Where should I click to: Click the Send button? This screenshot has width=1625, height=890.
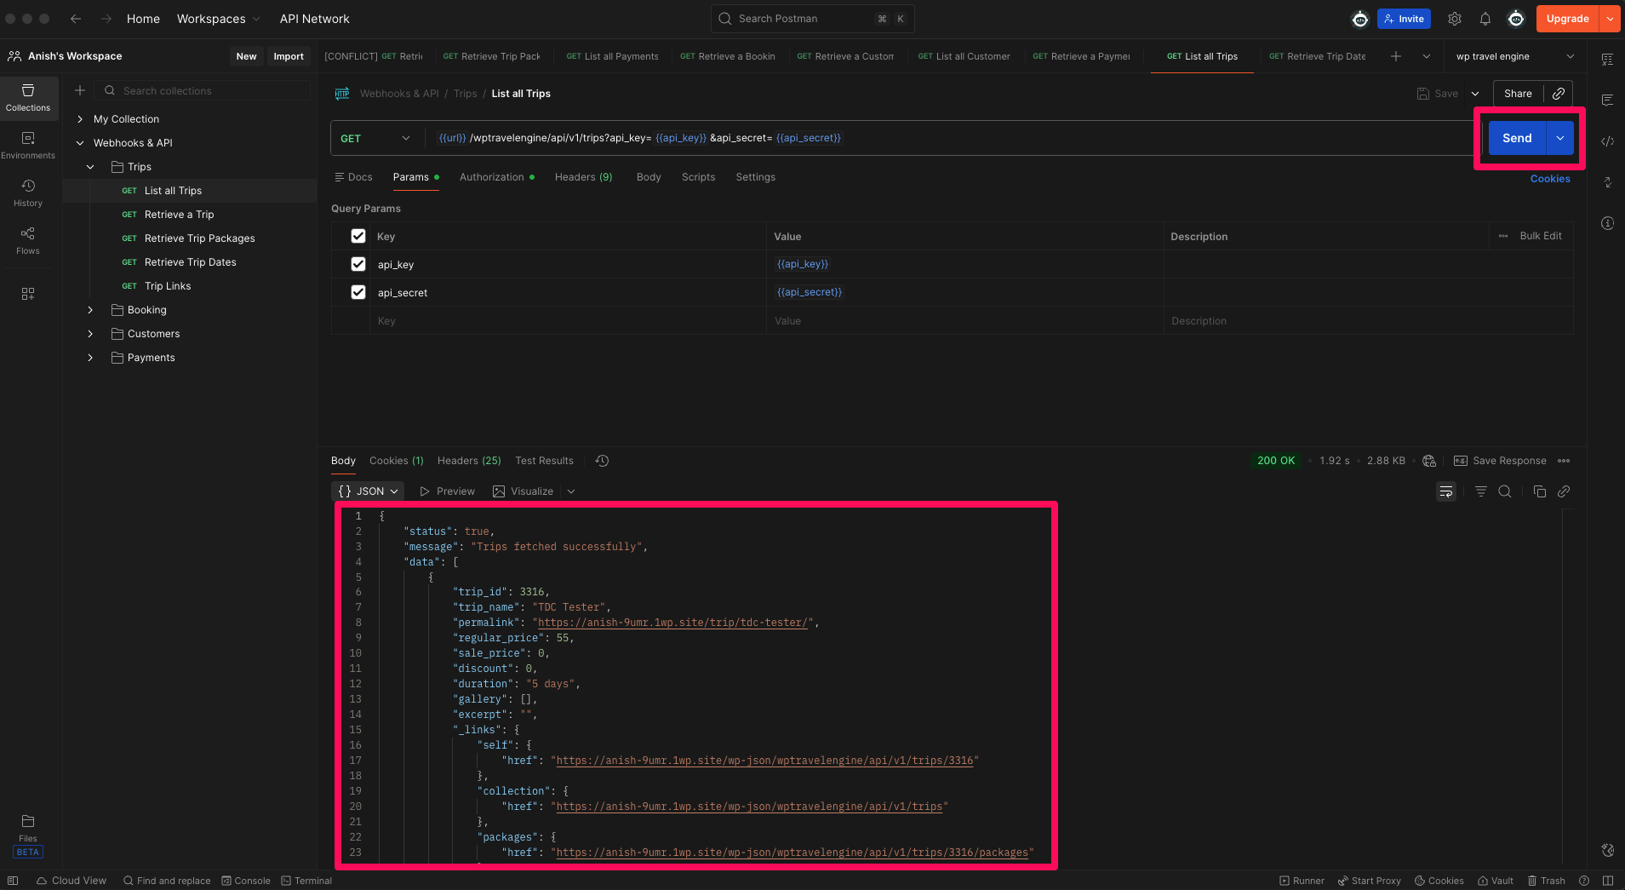pyautogui.click(x=1516, y=138)
